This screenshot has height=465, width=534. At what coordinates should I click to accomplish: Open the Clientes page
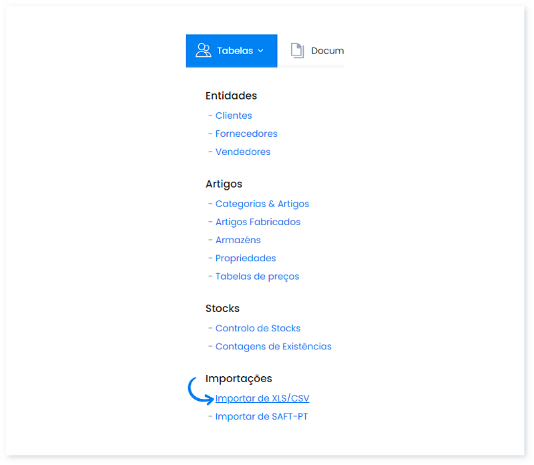(x=234, y=115)
